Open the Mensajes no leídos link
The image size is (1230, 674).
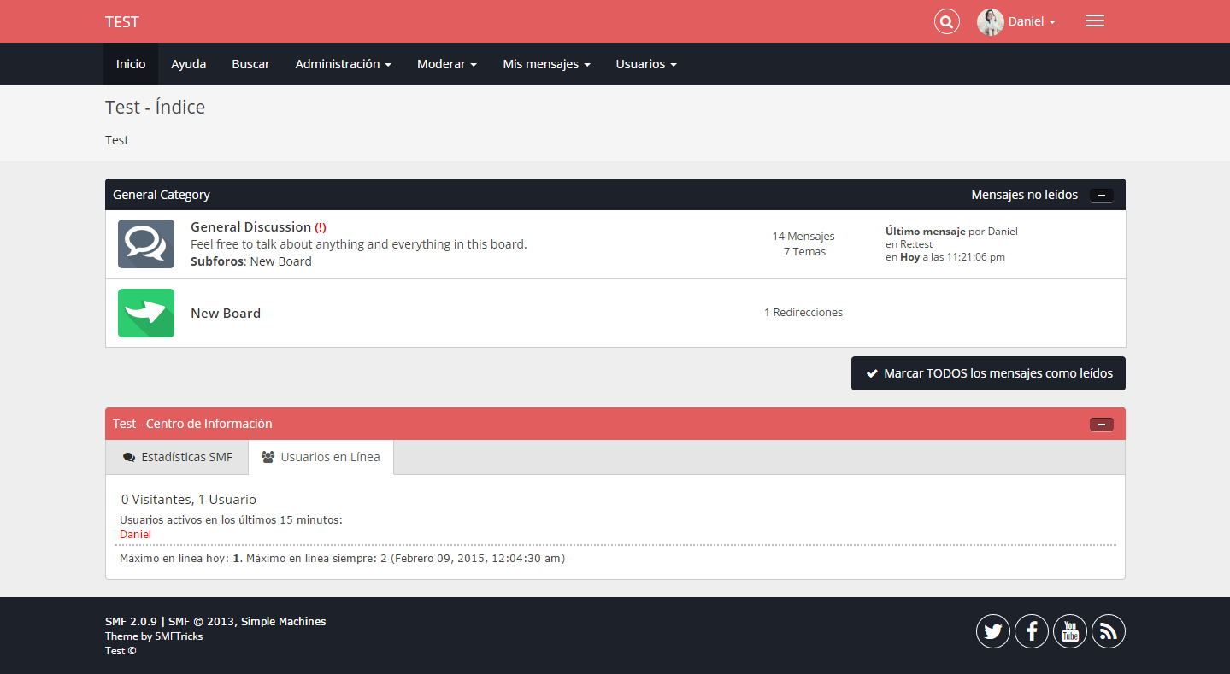pos(1024,195)
